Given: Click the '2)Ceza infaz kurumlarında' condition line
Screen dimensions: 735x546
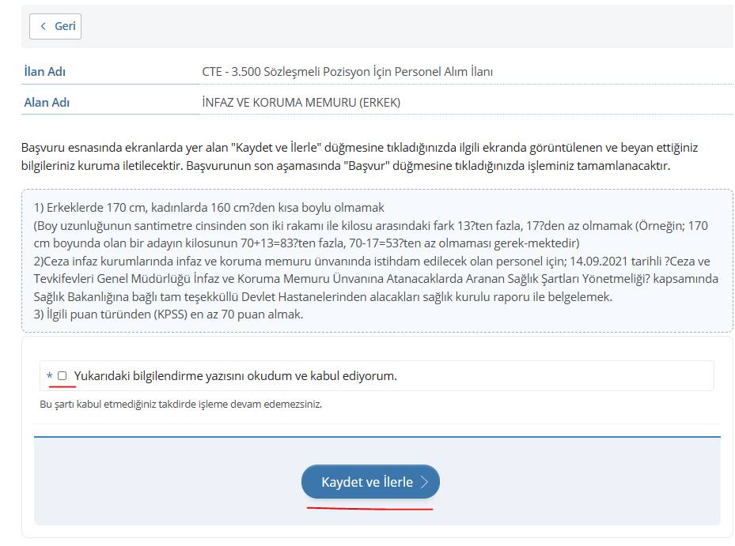Looking at the screenshot, I should pos(377,279).
